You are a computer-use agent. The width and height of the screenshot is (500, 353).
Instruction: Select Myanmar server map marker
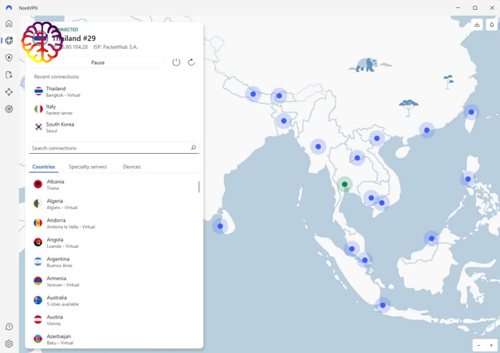click(318, 147)
